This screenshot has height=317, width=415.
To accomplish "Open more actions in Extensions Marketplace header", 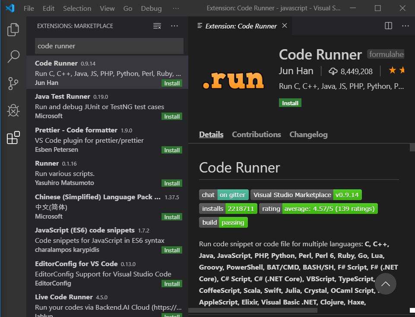I will point(174,26).
